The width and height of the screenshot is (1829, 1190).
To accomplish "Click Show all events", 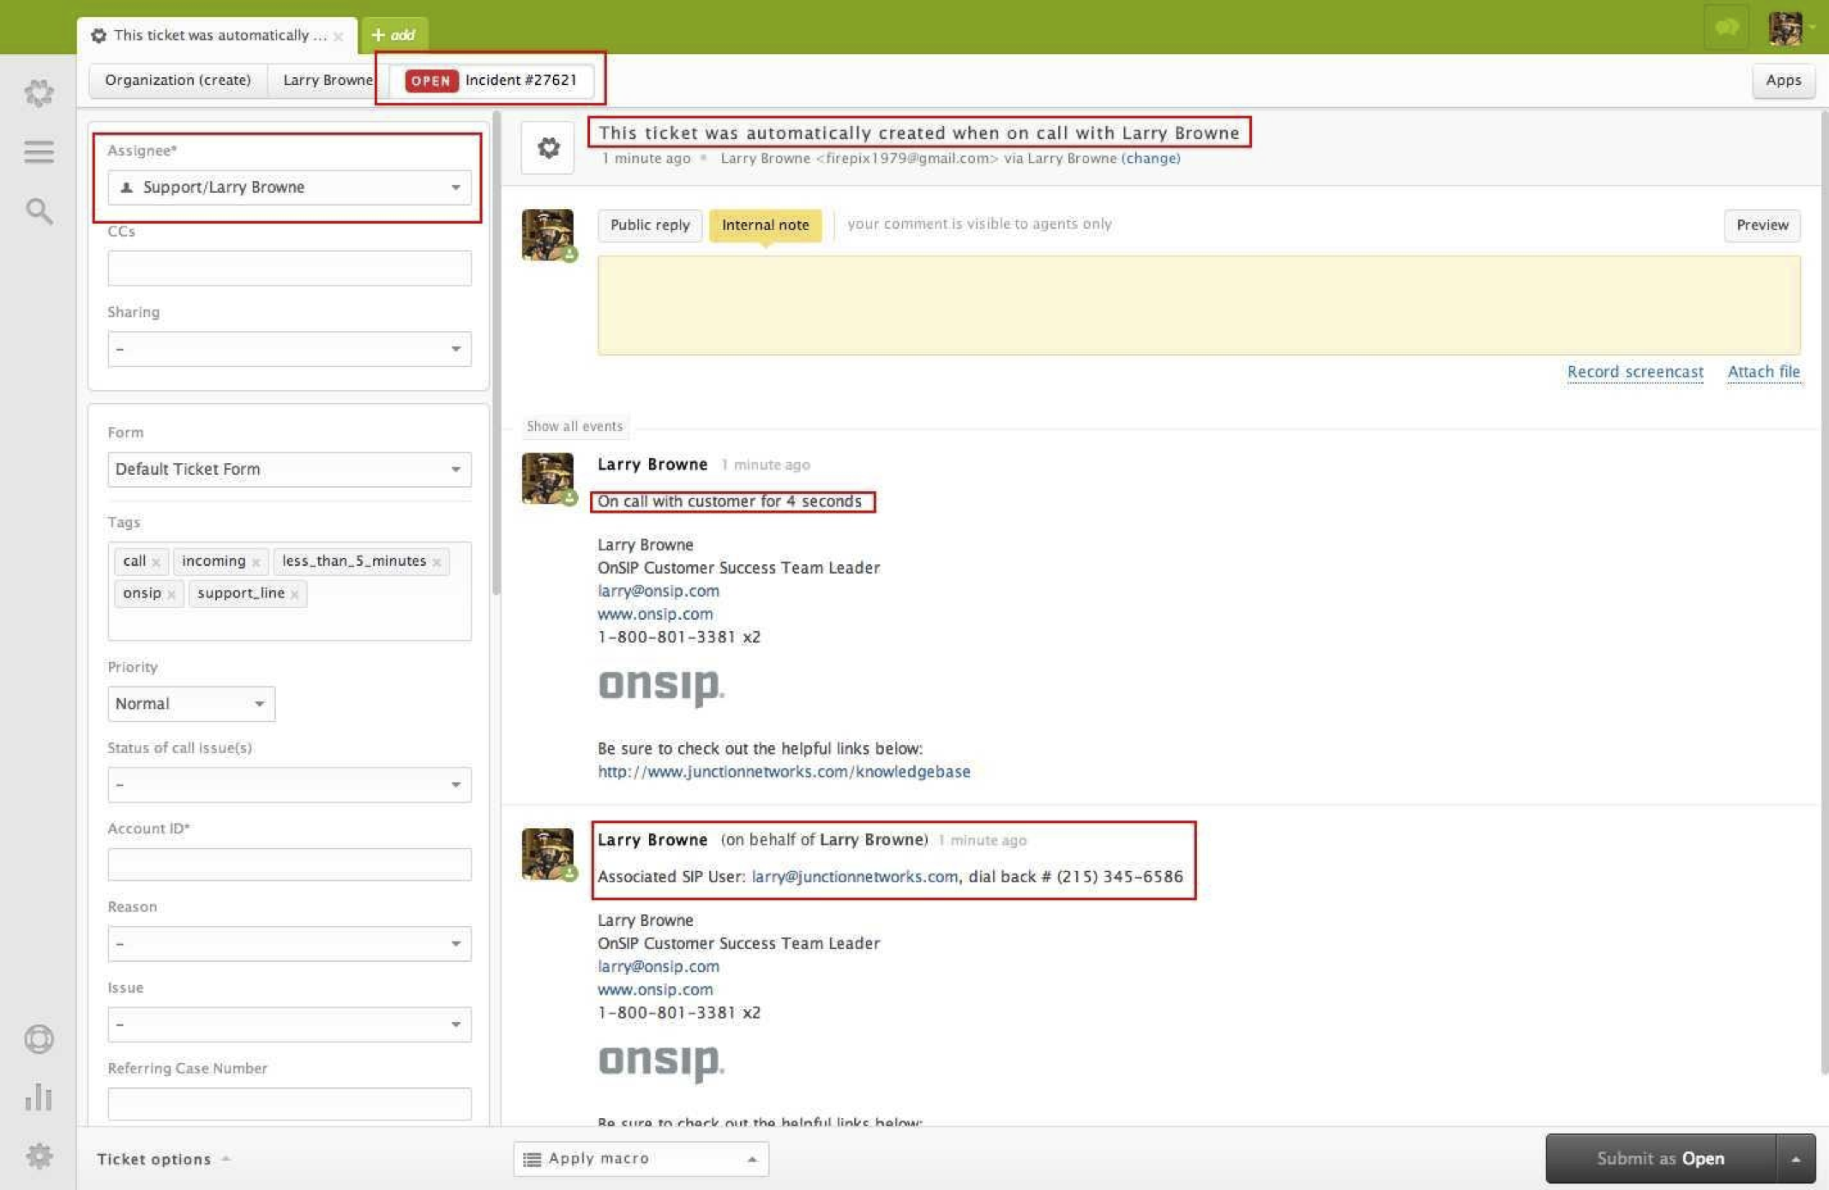I will [x=575, y=426].
